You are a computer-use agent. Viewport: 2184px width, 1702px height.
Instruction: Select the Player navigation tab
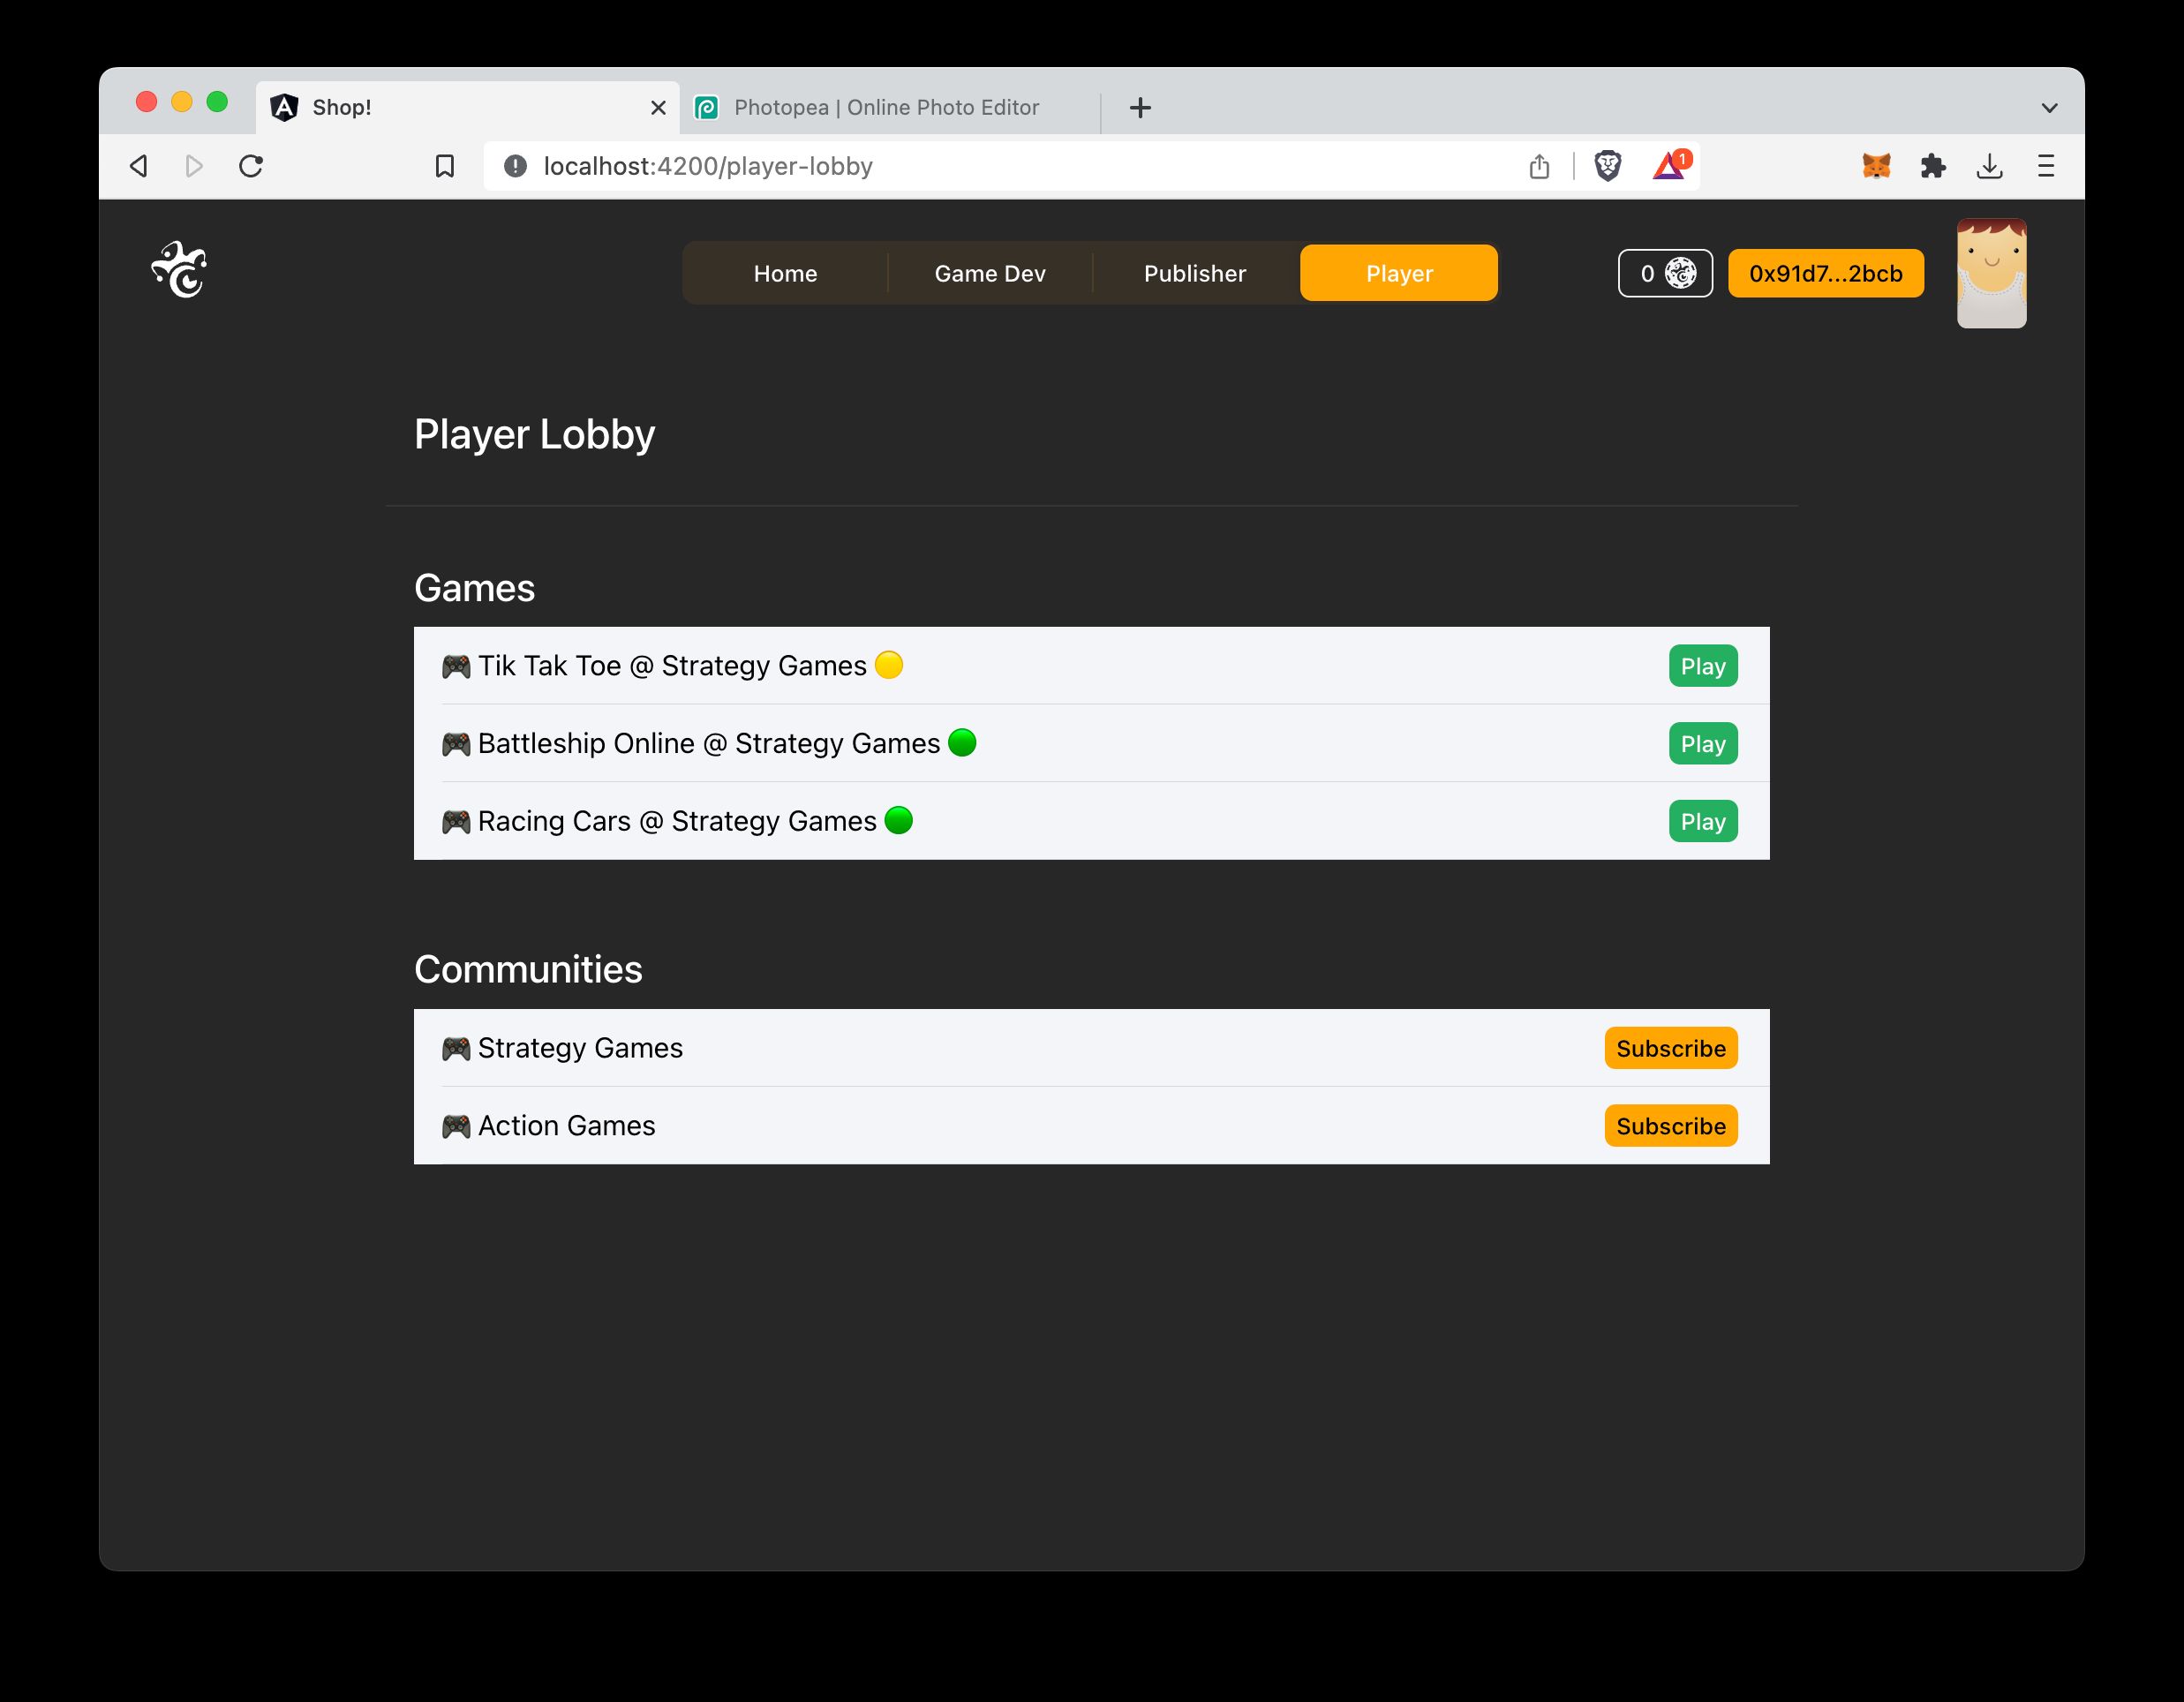pos(1398,273)
